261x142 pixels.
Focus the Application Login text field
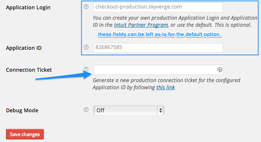pos(158,7)
